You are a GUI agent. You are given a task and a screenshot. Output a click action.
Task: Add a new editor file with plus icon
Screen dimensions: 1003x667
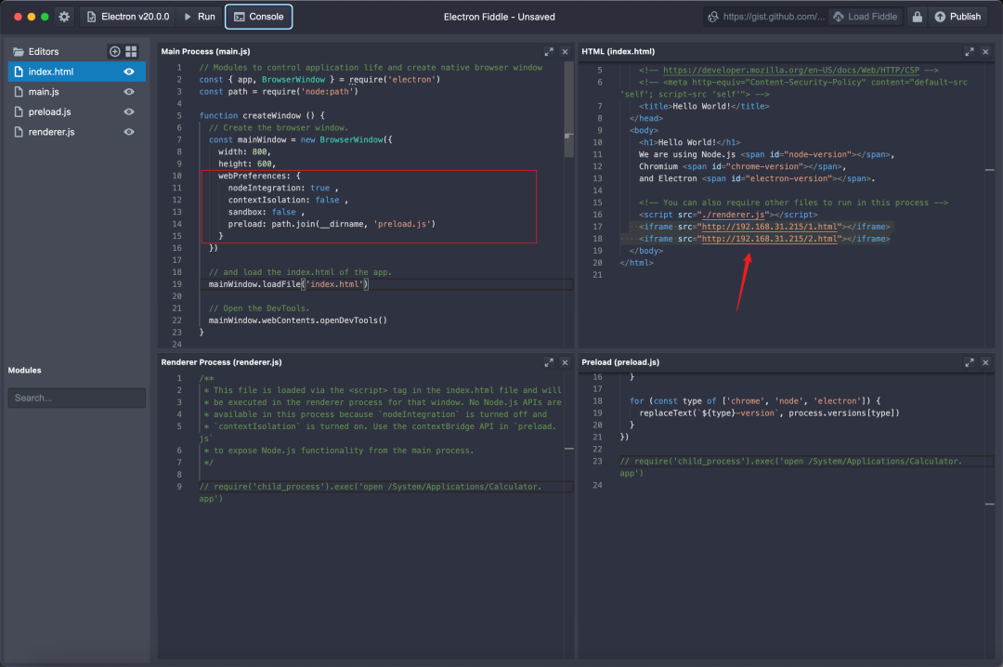pos(114,51)
